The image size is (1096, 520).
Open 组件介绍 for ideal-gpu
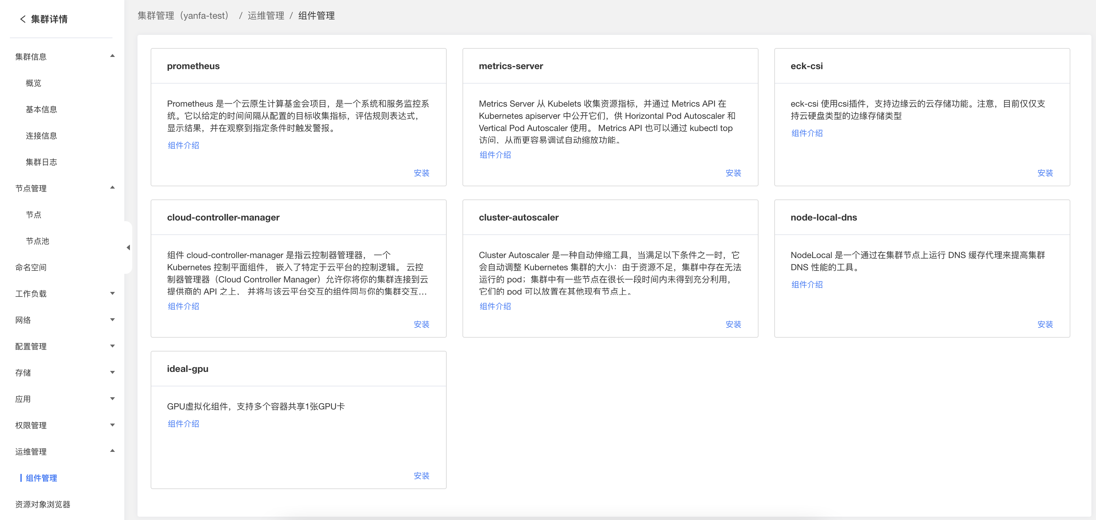183,424
